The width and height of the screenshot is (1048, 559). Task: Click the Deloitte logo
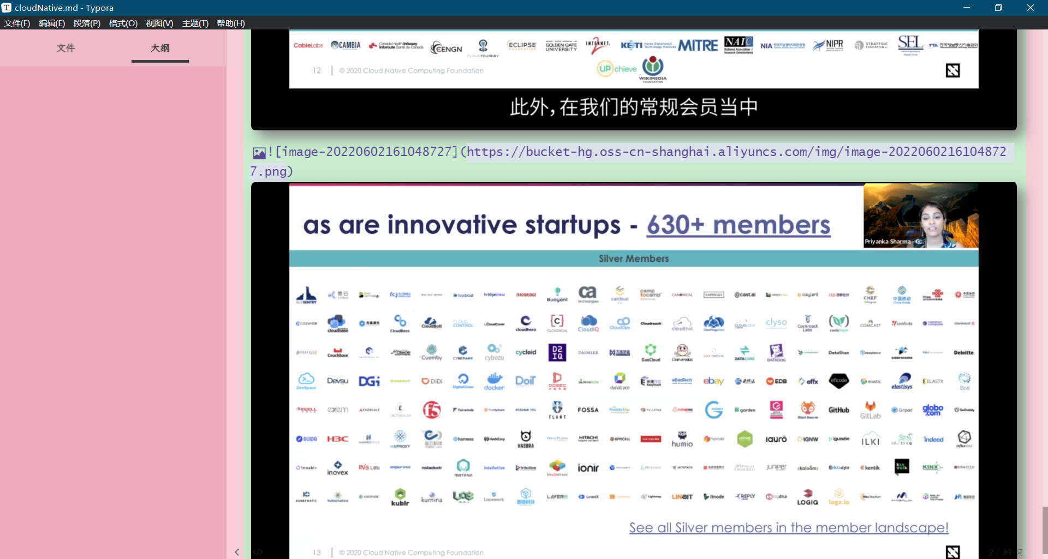click(964, 352)
